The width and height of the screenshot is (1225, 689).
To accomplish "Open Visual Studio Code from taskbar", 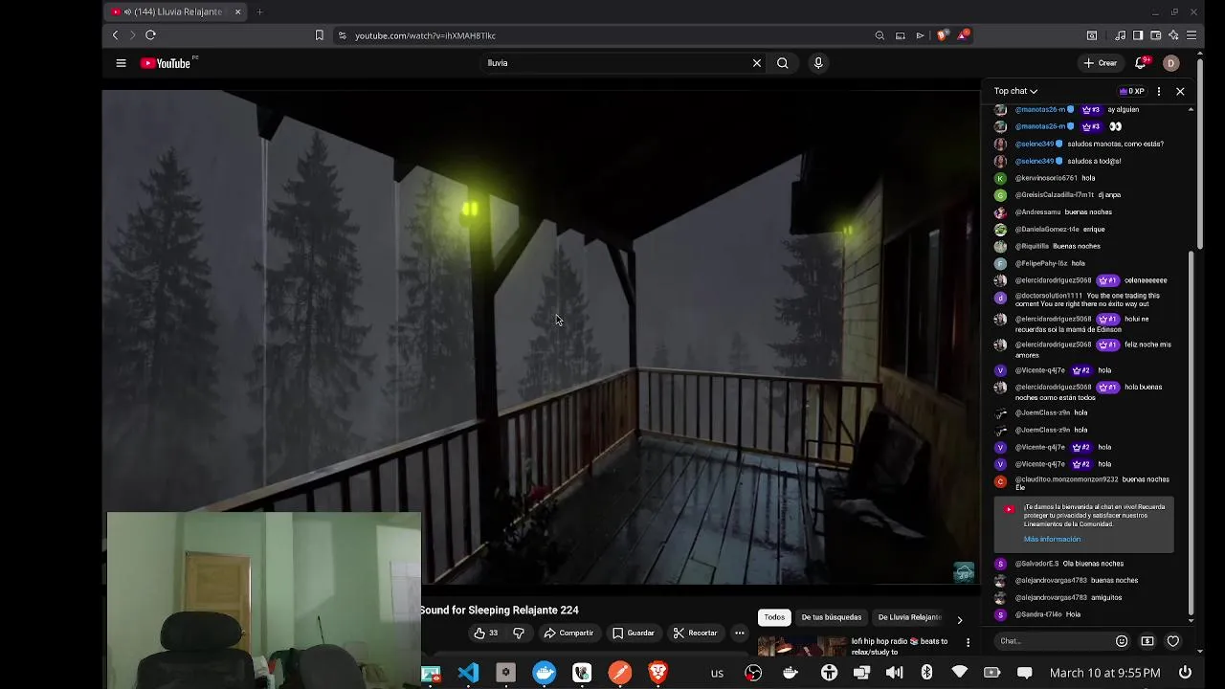I will 468,673.
